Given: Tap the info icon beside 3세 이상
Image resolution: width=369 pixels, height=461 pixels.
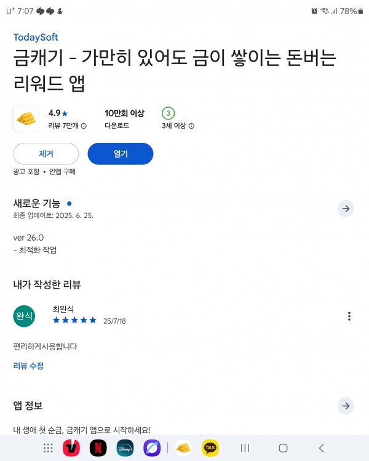Looking at the screenshot, I should (x=191, y=126).
